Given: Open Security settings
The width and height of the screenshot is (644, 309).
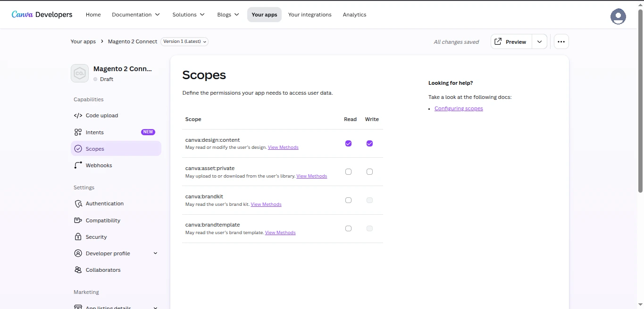Looking at the screenshot, I should pyautogui.click(x=116, y=237).
